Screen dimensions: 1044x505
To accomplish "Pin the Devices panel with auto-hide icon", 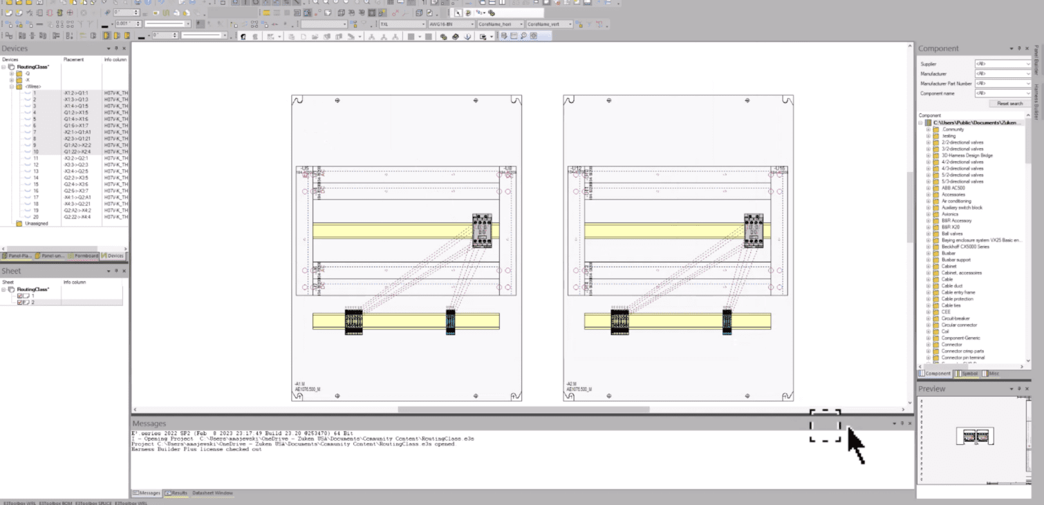I will (116, 48).
